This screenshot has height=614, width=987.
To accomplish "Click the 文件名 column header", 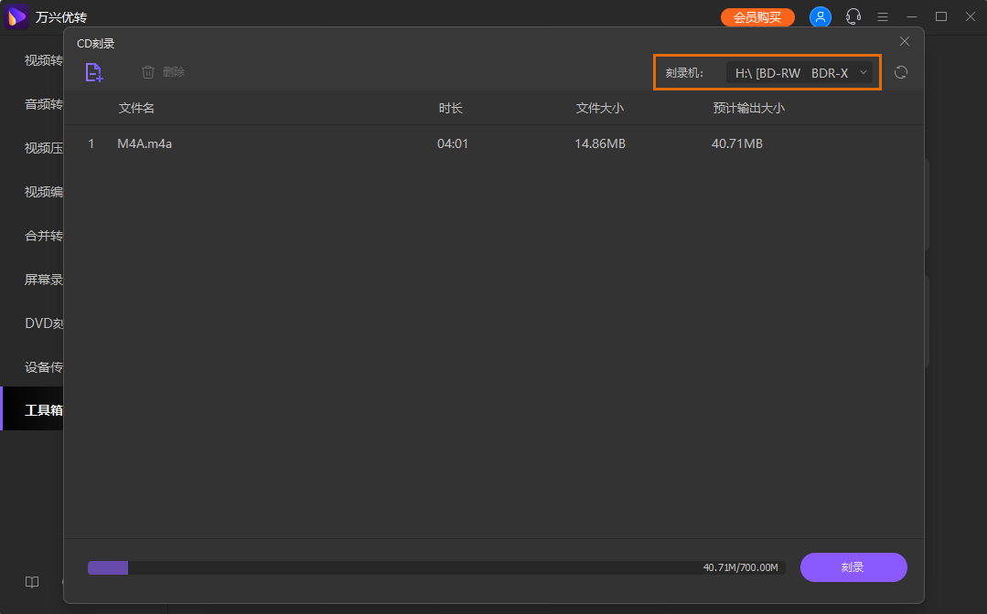I will 136,108.
